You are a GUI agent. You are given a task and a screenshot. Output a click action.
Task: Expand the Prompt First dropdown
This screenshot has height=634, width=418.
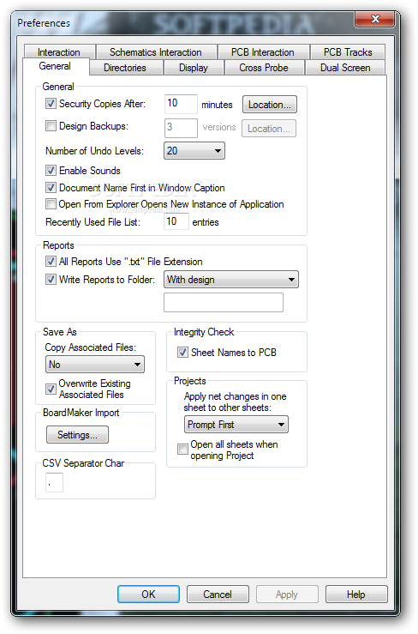236,425
